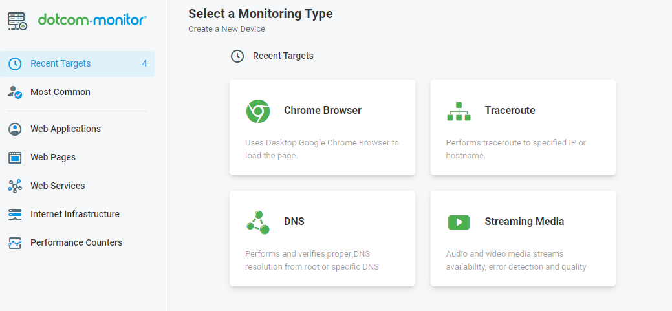Screen dimensions: 672x311
Task: Select the Traceroute network tree icon
Action: point(459,111)
